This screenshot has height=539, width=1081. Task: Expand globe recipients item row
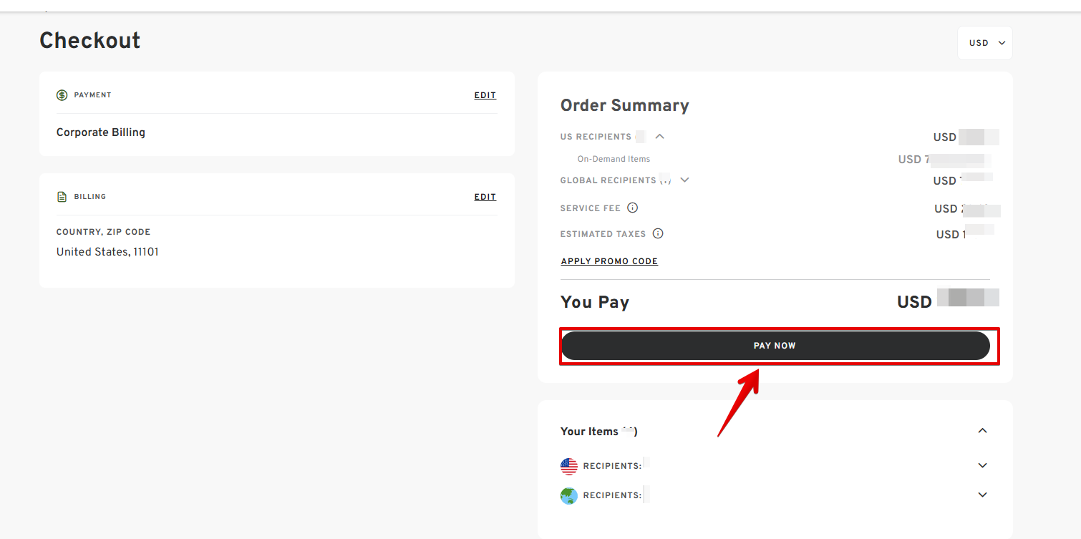pyautogui.click(x=982, y=495)
